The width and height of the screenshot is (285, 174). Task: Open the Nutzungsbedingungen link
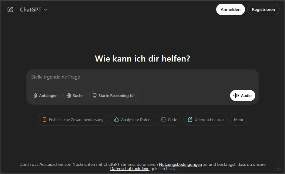coord(180,164)
